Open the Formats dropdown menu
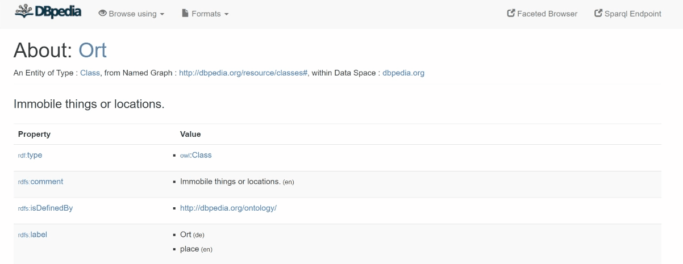This screenshot has width=683, height=264. tap(205, 14)
